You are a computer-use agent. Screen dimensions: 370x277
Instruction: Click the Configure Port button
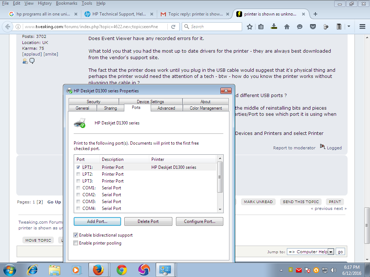pos(199,221)
